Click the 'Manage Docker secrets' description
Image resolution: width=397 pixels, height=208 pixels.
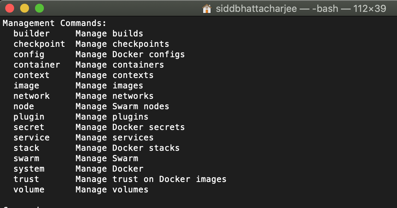point(130,127)
